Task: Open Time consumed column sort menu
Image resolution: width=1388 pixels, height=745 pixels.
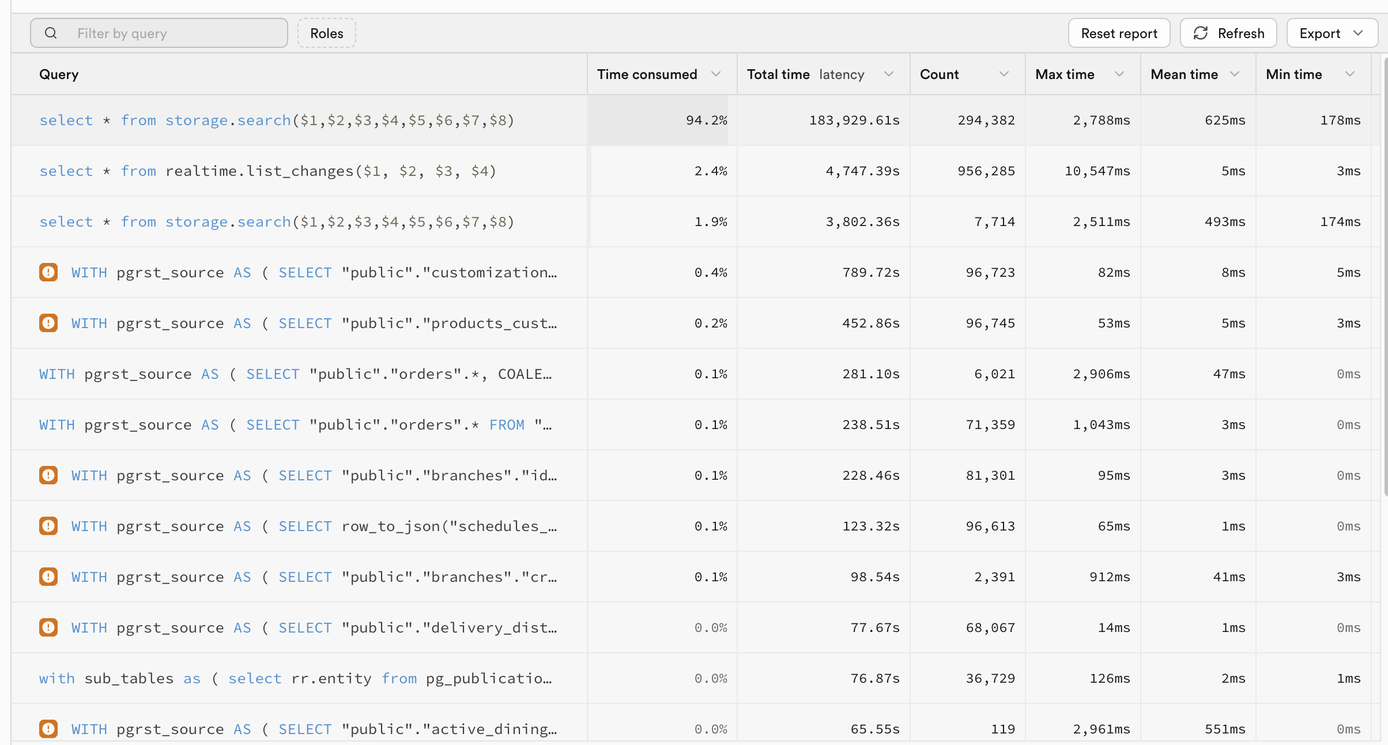Action: tap(716, 74)
